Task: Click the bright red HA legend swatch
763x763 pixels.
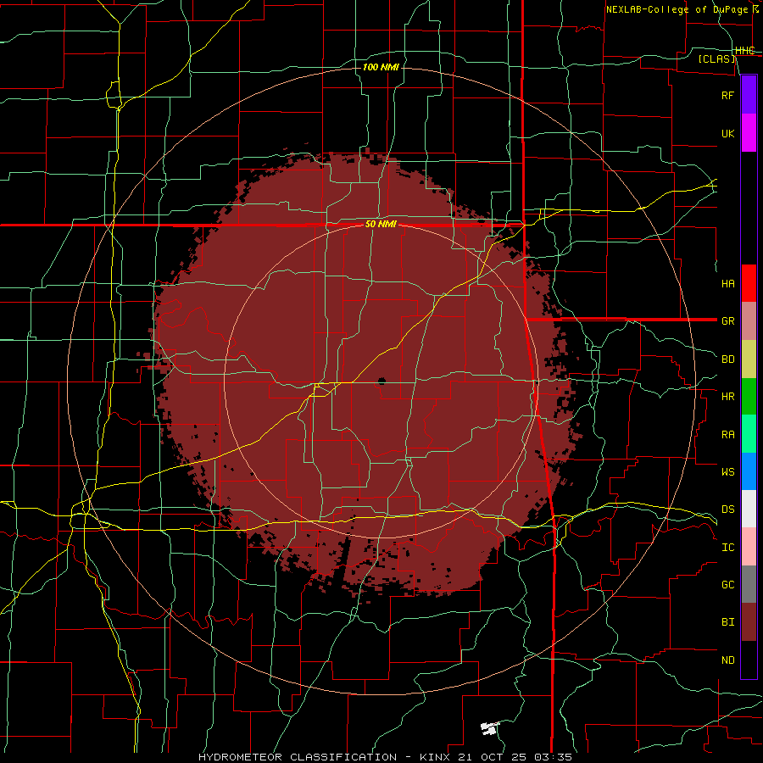Action: tap(749, 283)
